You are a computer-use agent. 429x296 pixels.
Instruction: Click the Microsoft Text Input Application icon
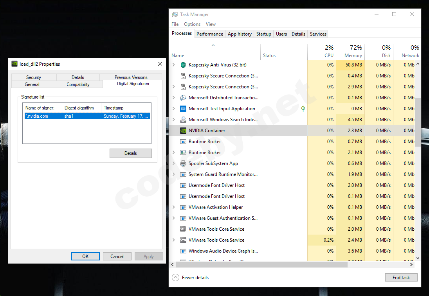(183, 109)
